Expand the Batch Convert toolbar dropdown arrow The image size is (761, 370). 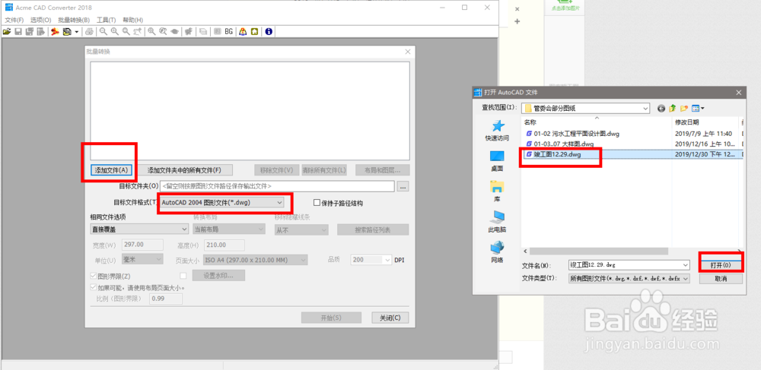point(77,32)
